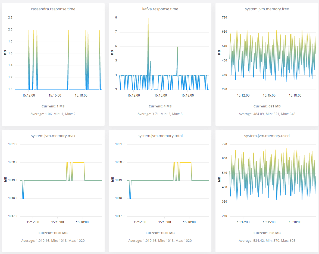
Task: Click the Average 1.06 stats under cassandra chart
Action: tap(53, 114)
